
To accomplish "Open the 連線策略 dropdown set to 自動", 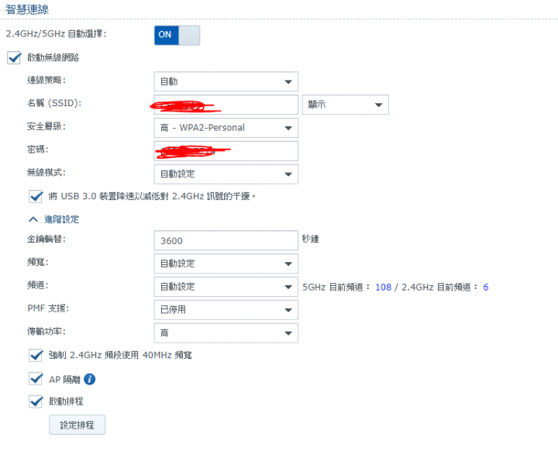I will coord(226,81).
